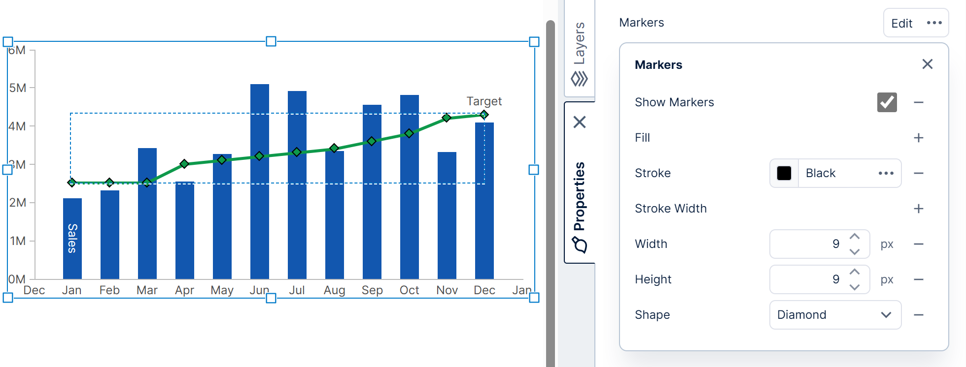Open Stroke color options ellipsis menu
The width and height of the screenshot is (966, 367).
pos(886,173)
